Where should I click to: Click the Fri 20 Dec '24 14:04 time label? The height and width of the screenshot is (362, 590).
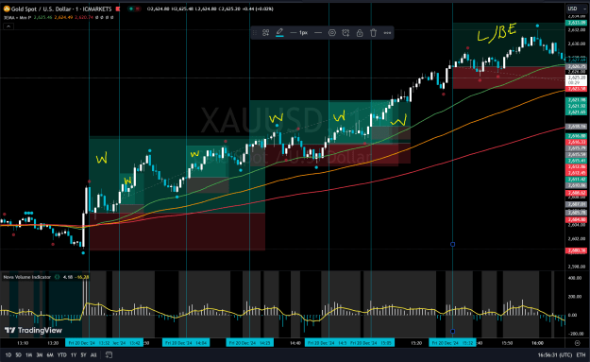[186, 343]
